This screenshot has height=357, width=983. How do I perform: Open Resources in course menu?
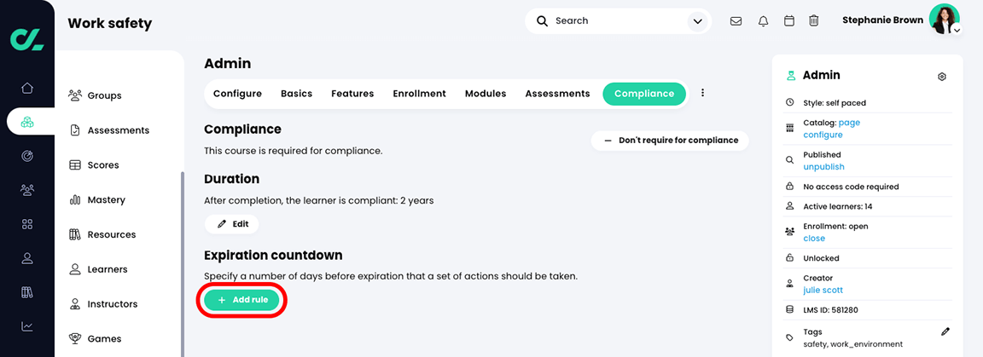[x=102, y=235]
